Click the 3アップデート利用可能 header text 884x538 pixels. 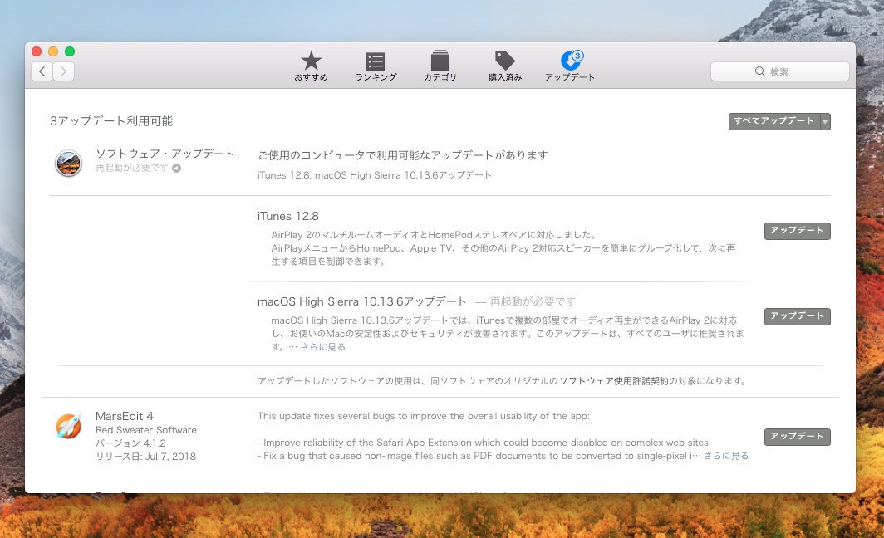click(x=111, y=121)
